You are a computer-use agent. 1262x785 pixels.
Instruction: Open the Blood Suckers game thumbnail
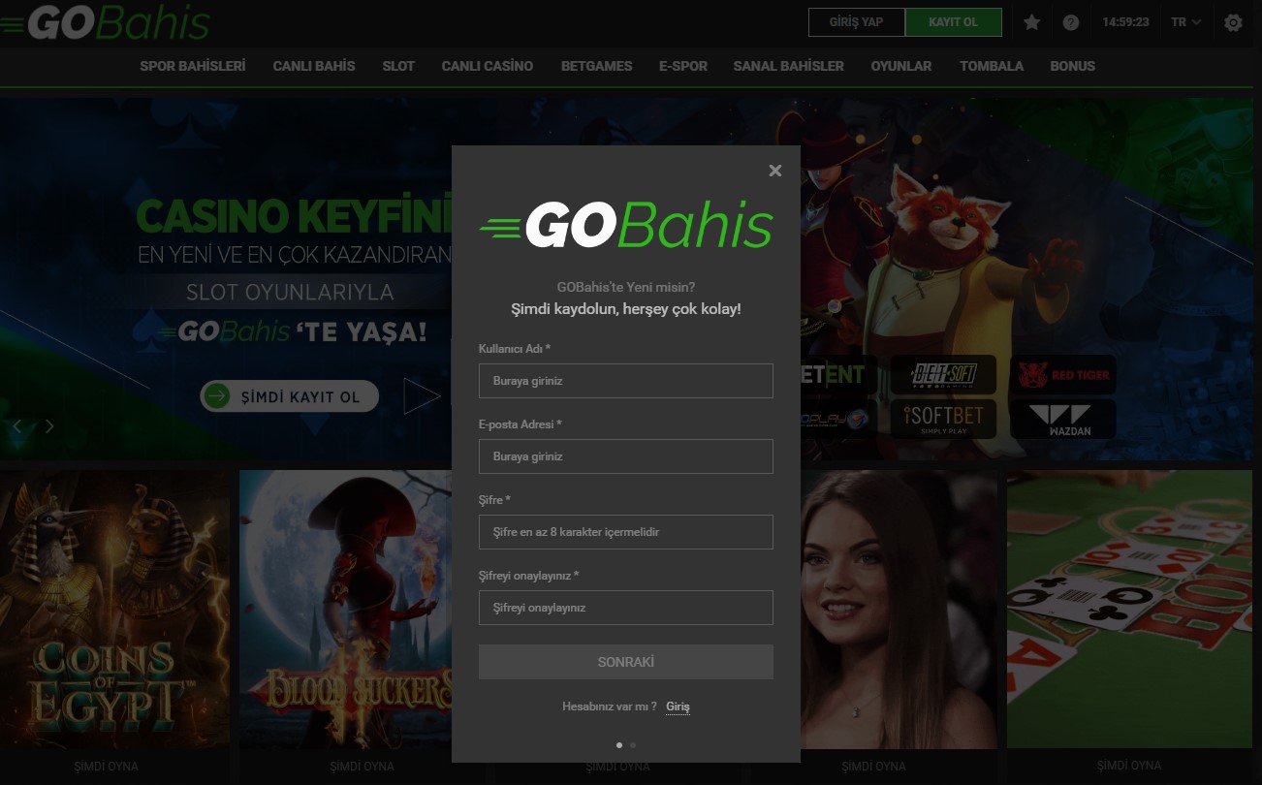pyautogui.click(x=345, y=610)
